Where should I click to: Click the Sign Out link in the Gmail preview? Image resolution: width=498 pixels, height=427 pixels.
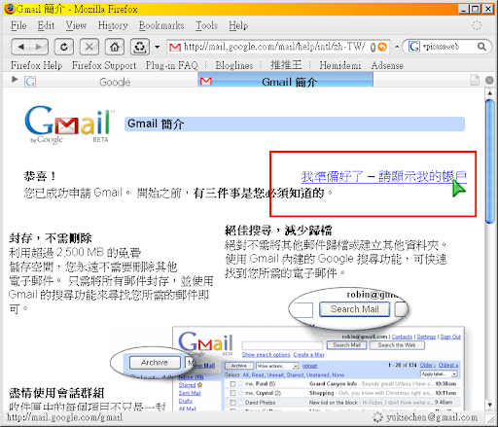pos(450,337)
